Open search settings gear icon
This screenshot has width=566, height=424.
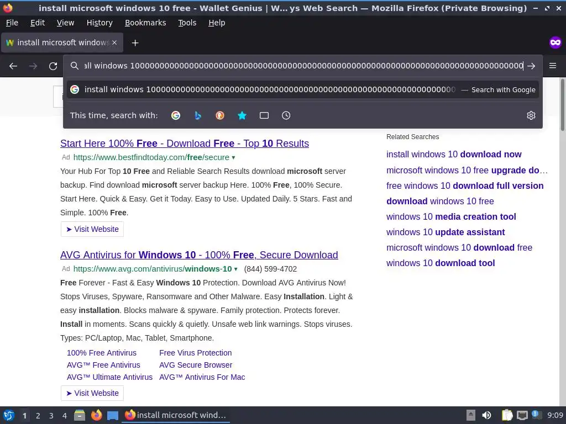coord(531,115)
